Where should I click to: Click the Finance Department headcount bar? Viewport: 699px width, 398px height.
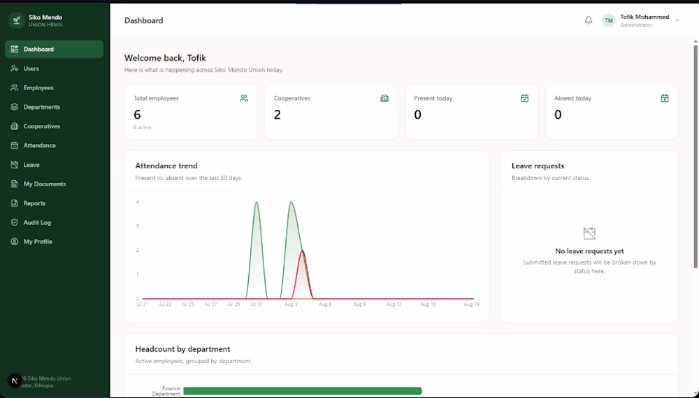pos(302,391)
